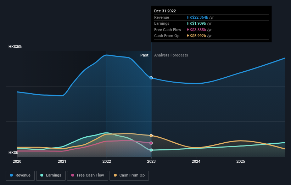Image resolution: width=291 pixels, height=185 pixels.
Task: Click the HK$22.364b revenue value
Action: click(x=197, y=17)
